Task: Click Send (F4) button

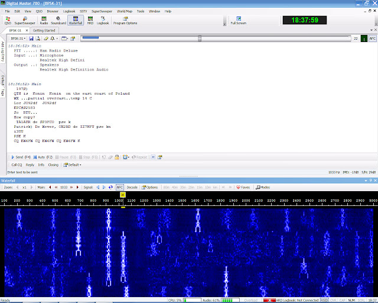Action: pos(21,157)
